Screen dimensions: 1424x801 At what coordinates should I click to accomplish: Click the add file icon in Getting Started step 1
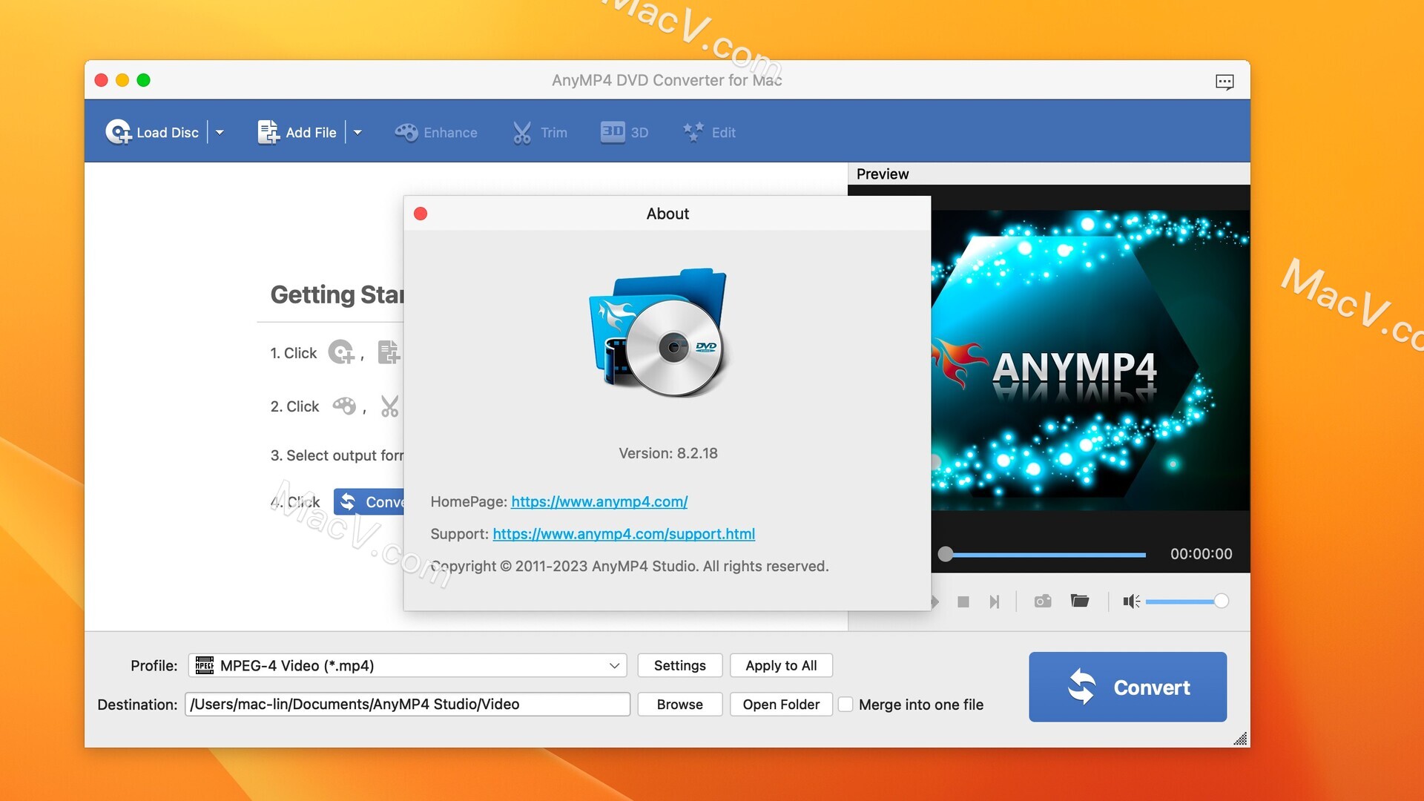tap(389, 352)
